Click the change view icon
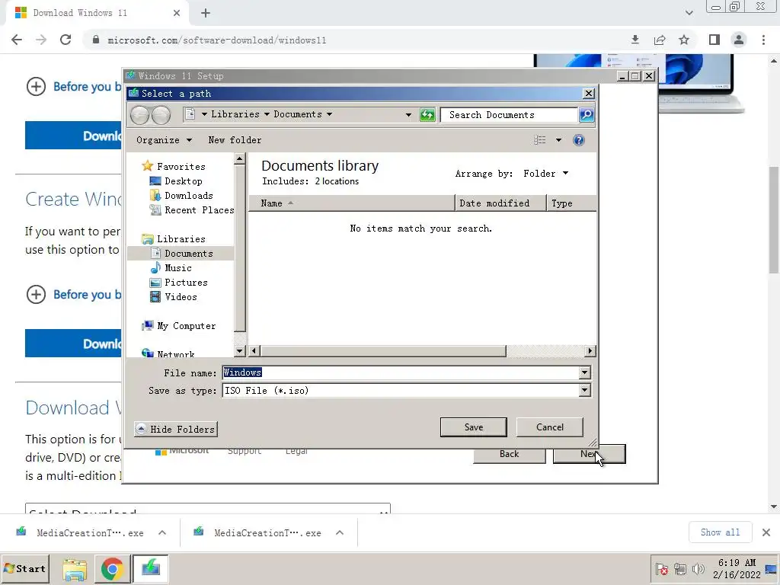780x585 pixels. [x=540, y=140]
